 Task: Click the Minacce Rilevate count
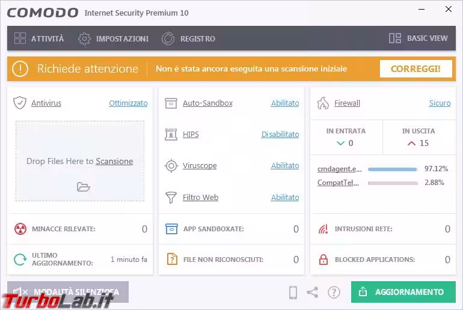coord(144,229)
